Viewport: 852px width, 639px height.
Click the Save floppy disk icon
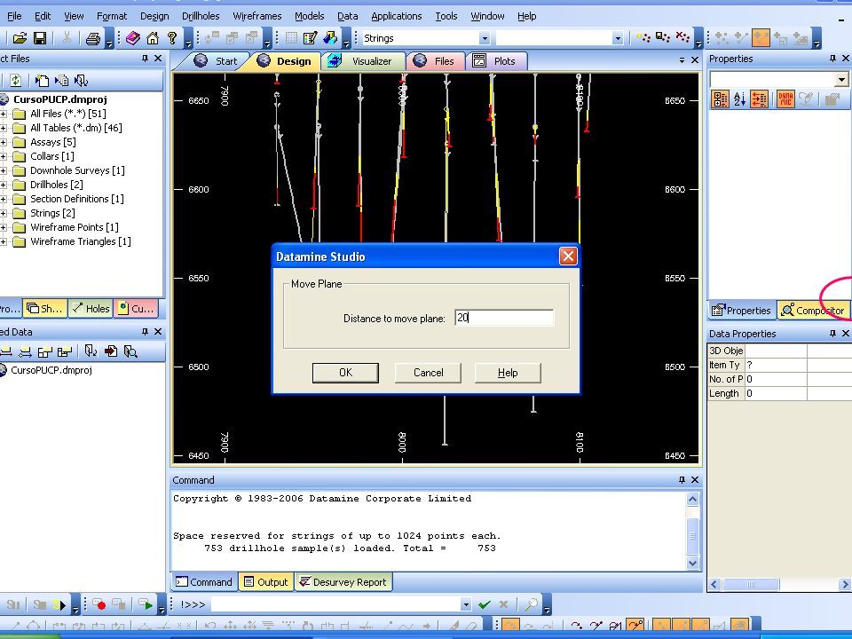[x=40, y=38]
